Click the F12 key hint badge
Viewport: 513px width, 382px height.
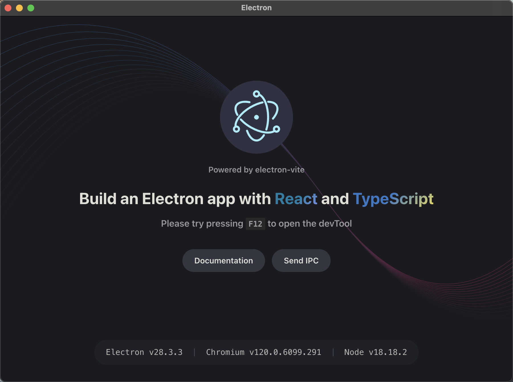255,224
